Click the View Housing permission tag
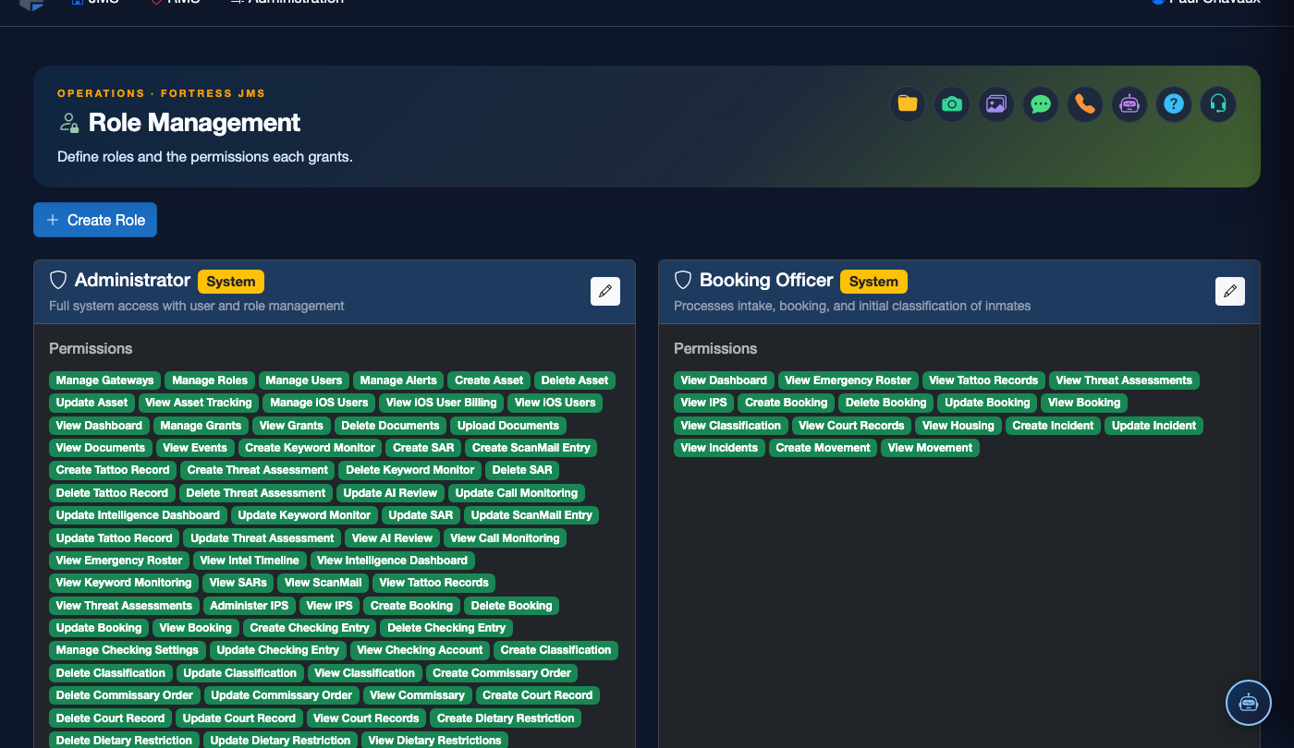Image resolution: width=1294 pixels, height=748 pixels. [958, 426]
